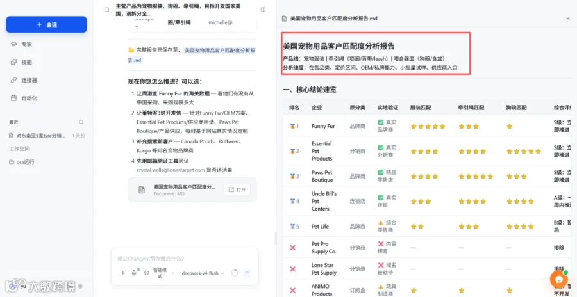
Task: Focus the OraAgent message input field
Action: click(x=185, y=259)
